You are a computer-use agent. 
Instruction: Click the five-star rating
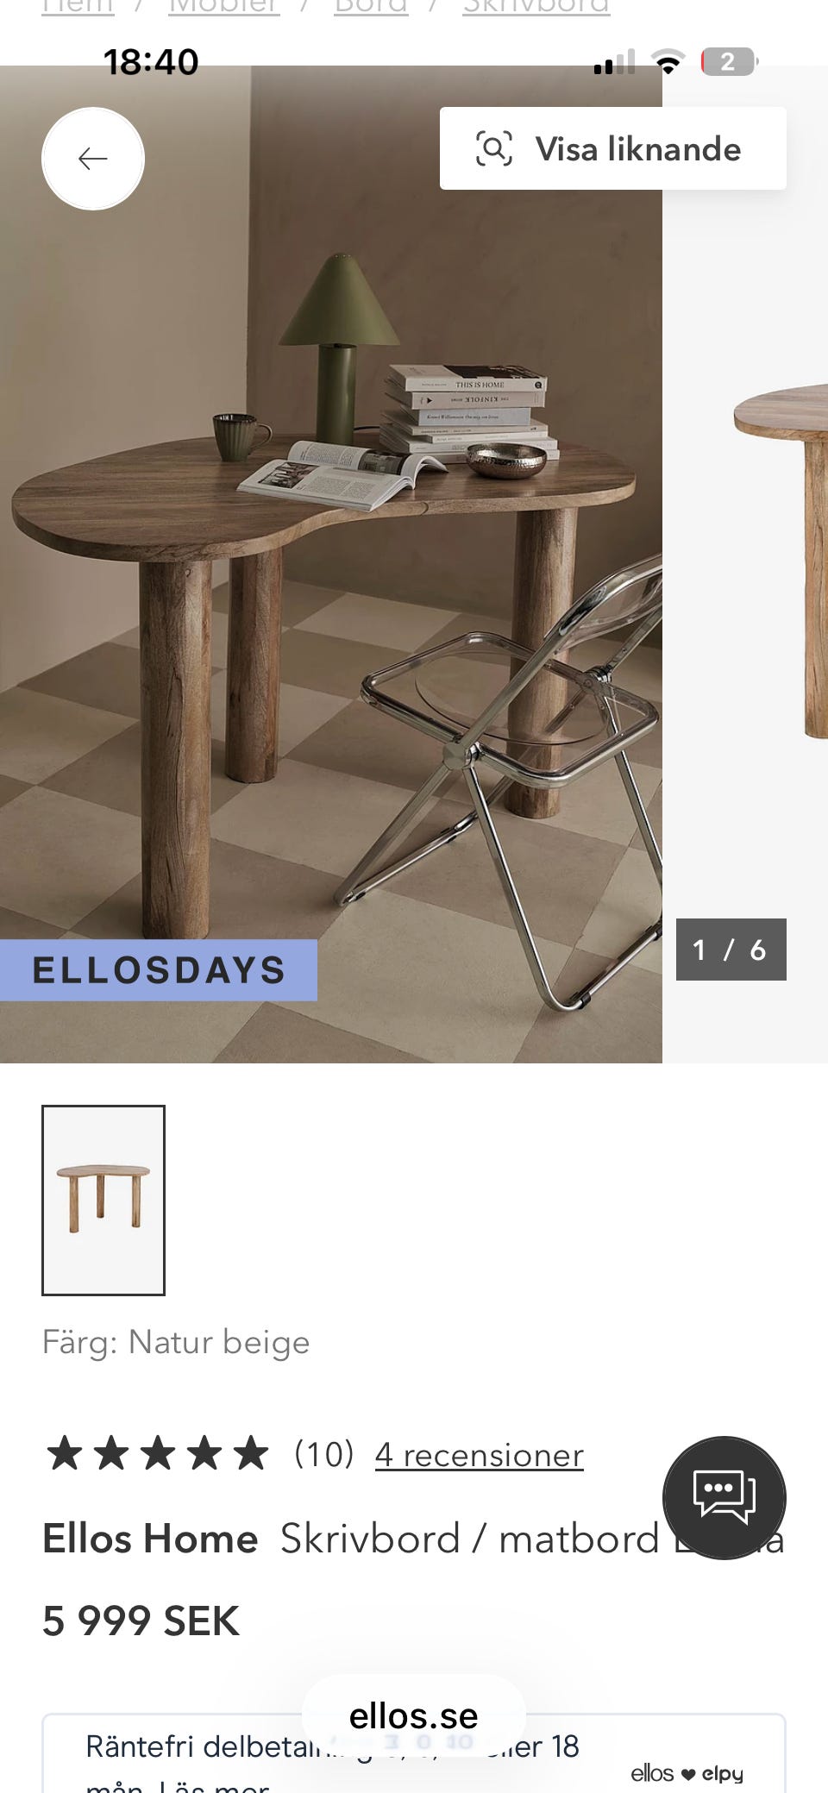[157, 1453]
